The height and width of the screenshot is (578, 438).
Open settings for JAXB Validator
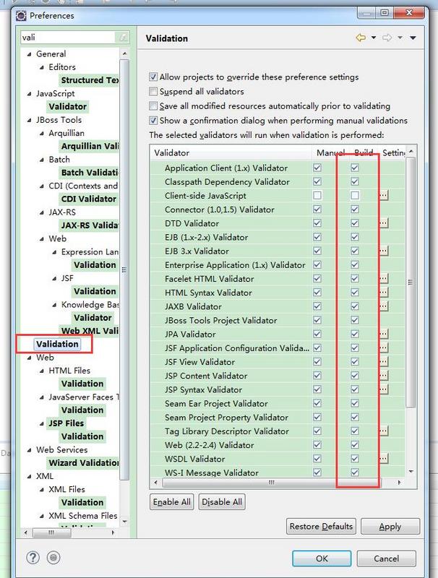(384, 306)
